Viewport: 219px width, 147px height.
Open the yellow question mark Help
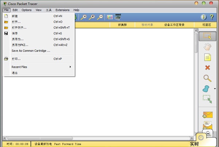coord(211,17)
